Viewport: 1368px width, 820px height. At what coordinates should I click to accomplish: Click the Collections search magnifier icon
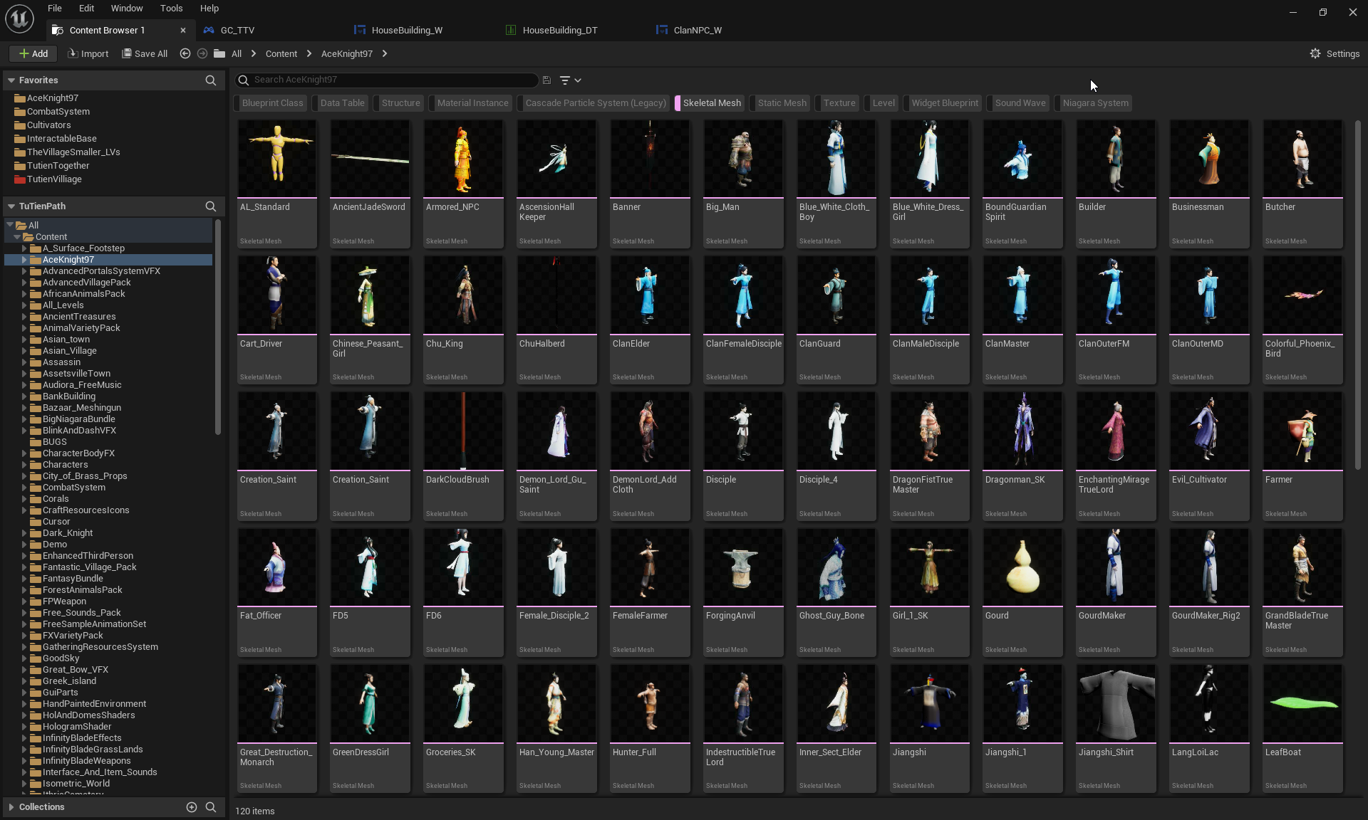[x=211, y=806]
